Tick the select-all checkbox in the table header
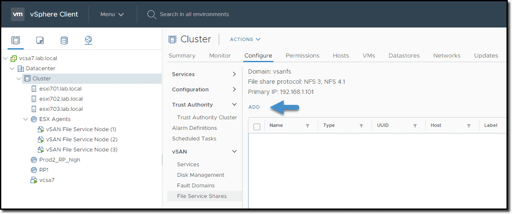This screenshot has height=214, width=512. click(256, 126)
